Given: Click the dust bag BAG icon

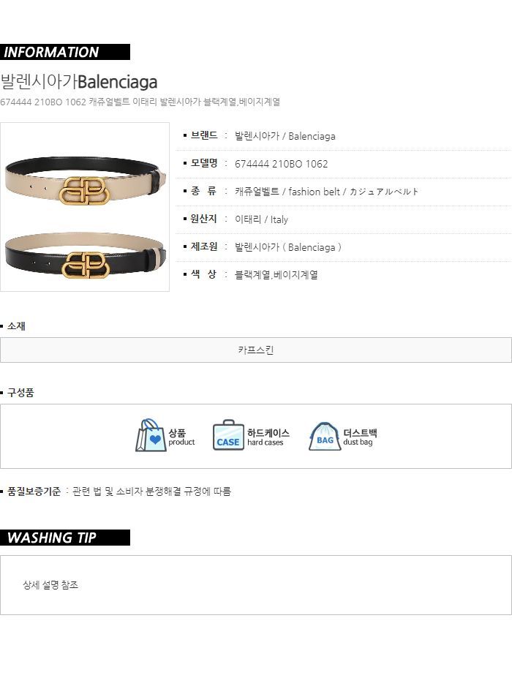Looking at the screenshot, I should (x=324, y=437).
